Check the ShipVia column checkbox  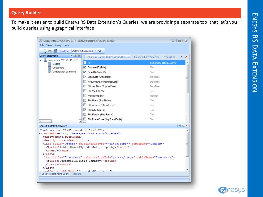click(x=85, y=91)
